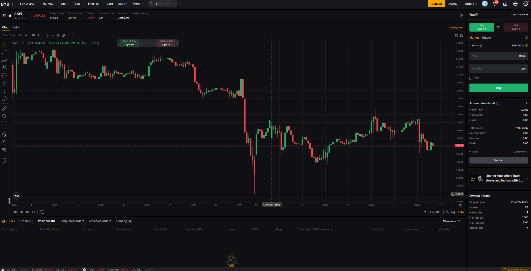The height and width of the screenshot is (271, 531).
Task: Select the Trigger order tab
Action: click(486, 38)
